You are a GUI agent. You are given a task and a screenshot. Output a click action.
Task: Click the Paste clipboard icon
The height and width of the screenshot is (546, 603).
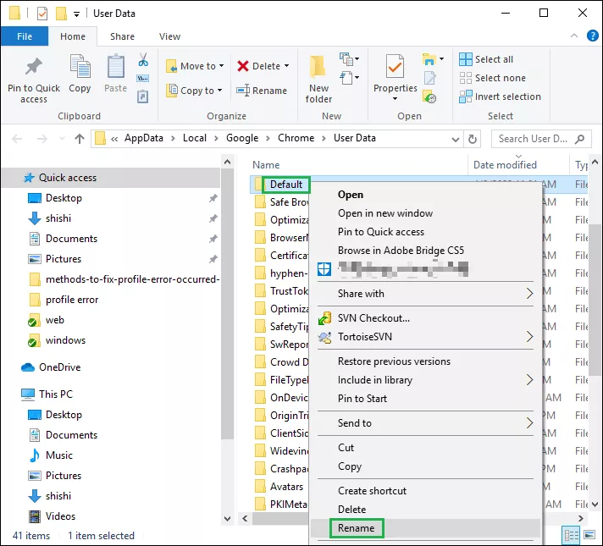[x=115, y=66]
